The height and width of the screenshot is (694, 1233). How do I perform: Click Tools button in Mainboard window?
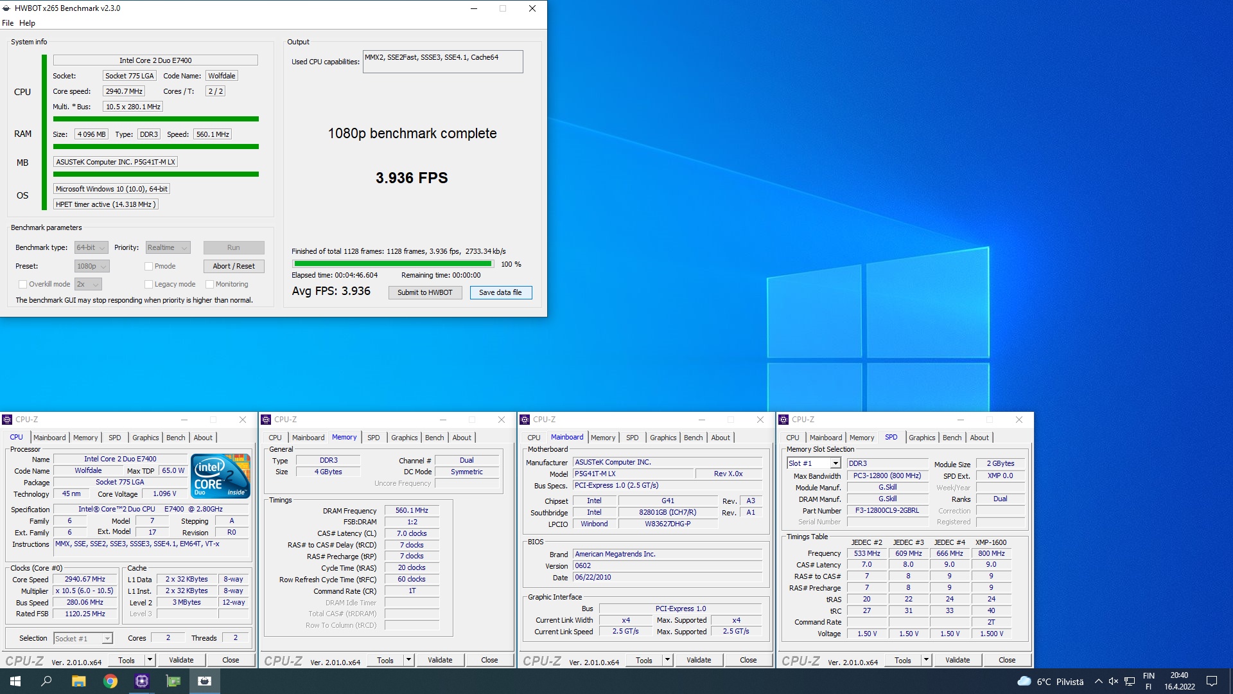[x=643, y=660]
